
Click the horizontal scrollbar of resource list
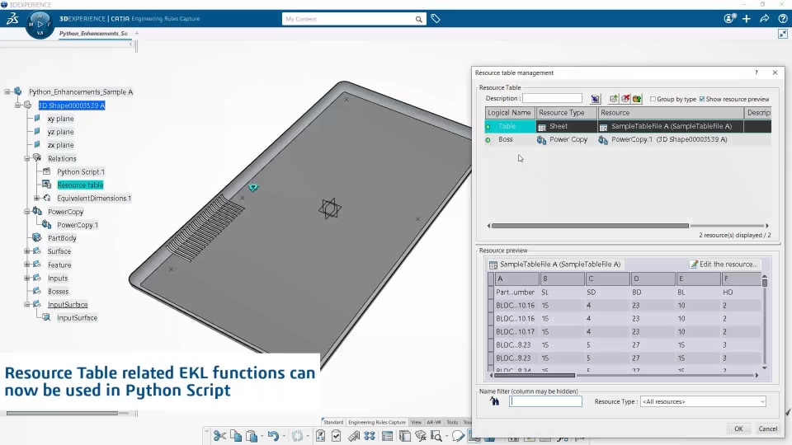tap(589, 226)
